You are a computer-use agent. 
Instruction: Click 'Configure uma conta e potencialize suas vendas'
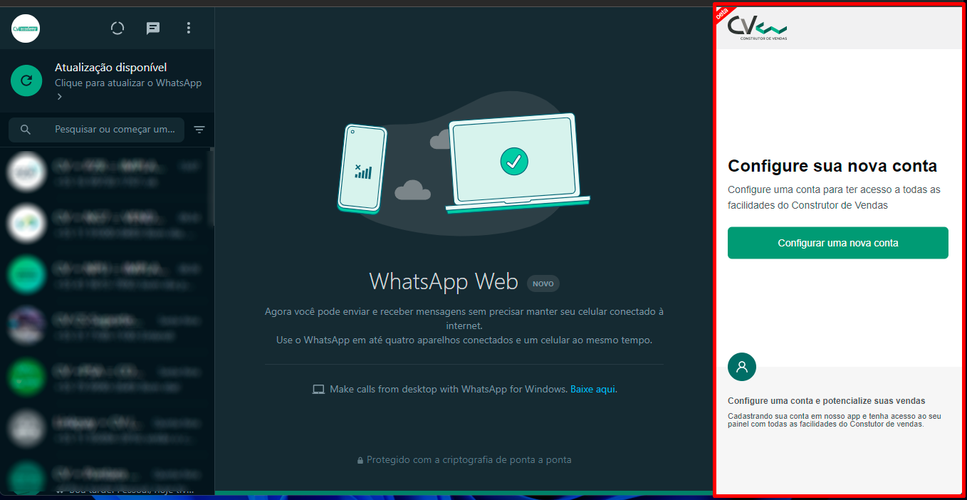[x=827, y=401]
